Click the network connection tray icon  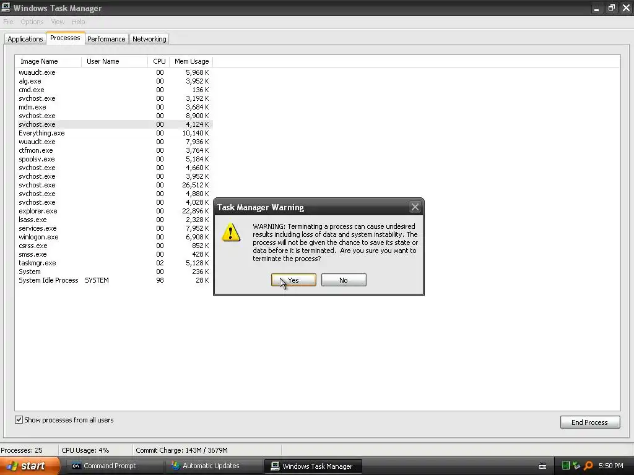point(576,466)
